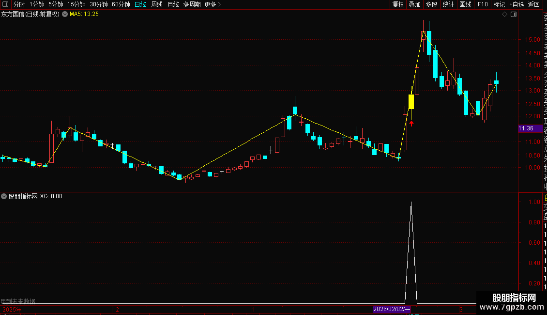The height and width of the screenshot is (315, 547).
Task: Click 返回 to go back
Action: click(x=534, y=4)
